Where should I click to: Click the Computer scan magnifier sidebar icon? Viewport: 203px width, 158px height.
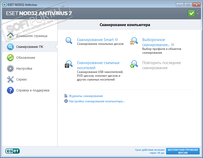(10, 47)
